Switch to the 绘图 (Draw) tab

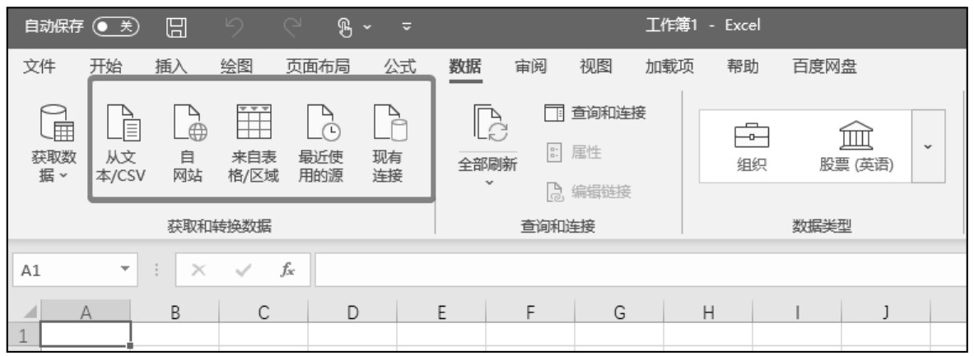coord(236,67)
